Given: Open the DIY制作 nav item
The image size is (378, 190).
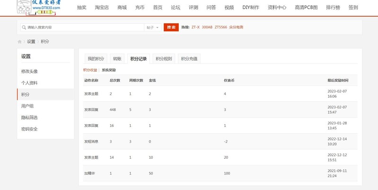Looking at the screenshot, I should point(251,8).
